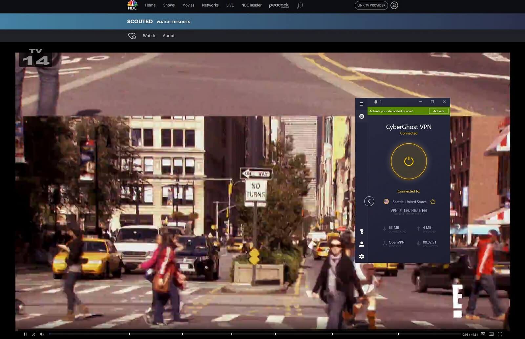Add Scouted to favorites with heart icon
This screenshot has height=339, width=525.
click(132, 36)
